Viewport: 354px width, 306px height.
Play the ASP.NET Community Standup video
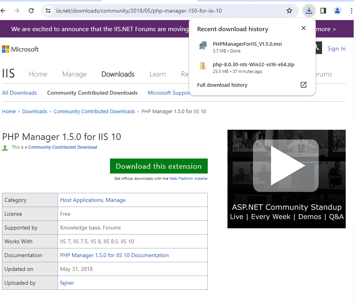pyautogui.click(x=286, y=166)
